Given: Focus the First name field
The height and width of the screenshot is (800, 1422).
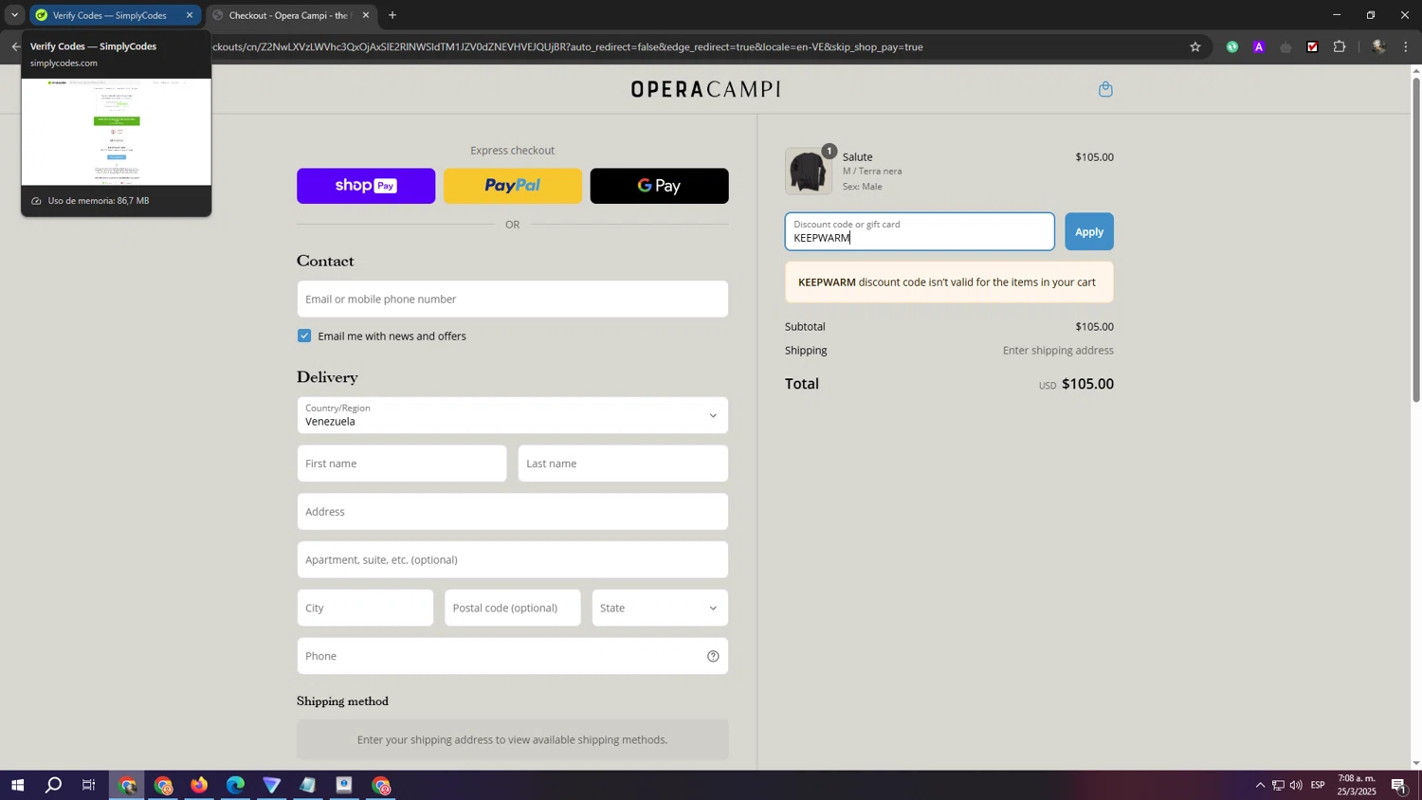Looking at the screenshot, I should click(402, 464).
